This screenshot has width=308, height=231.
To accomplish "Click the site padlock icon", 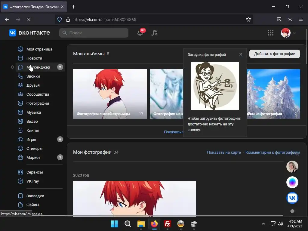I will pos(68,19).
